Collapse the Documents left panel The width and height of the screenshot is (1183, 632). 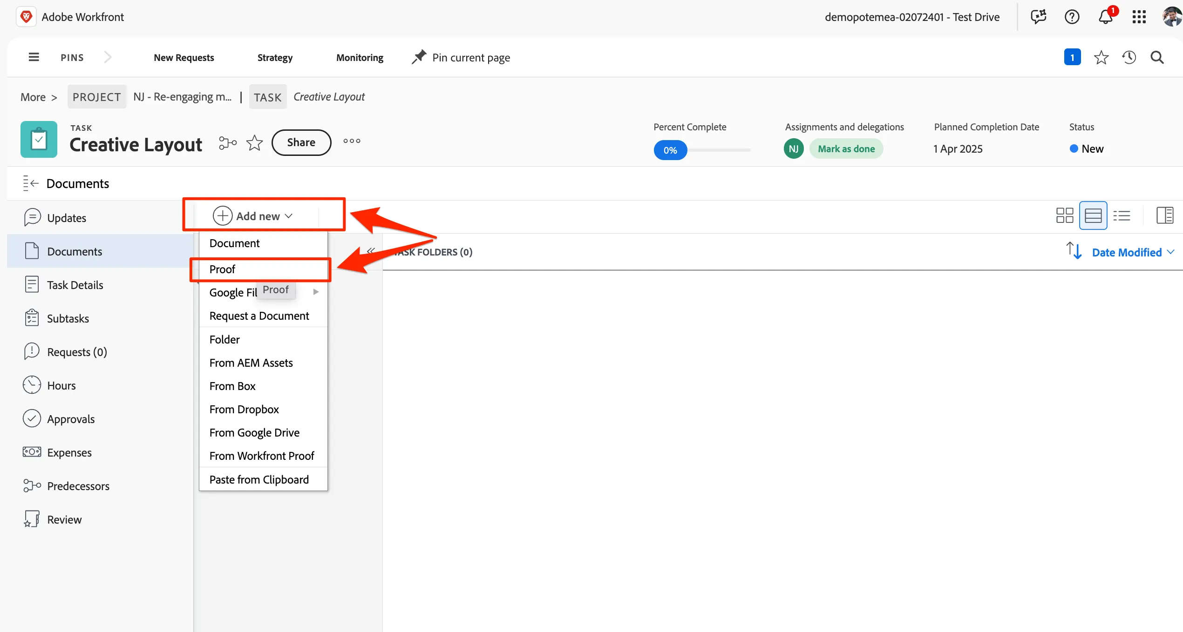[30, 183]
